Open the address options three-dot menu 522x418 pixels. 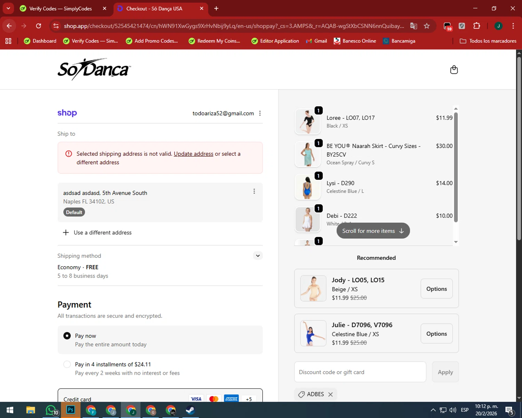pos(254,191)
